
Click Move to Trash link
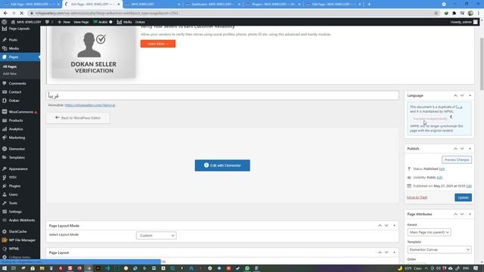pyautogui.click(x=417, y=197)
